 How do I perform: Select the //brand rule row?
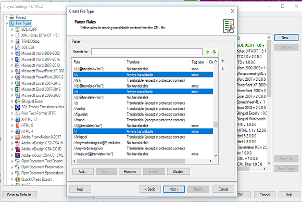click(x=143, y=120)
